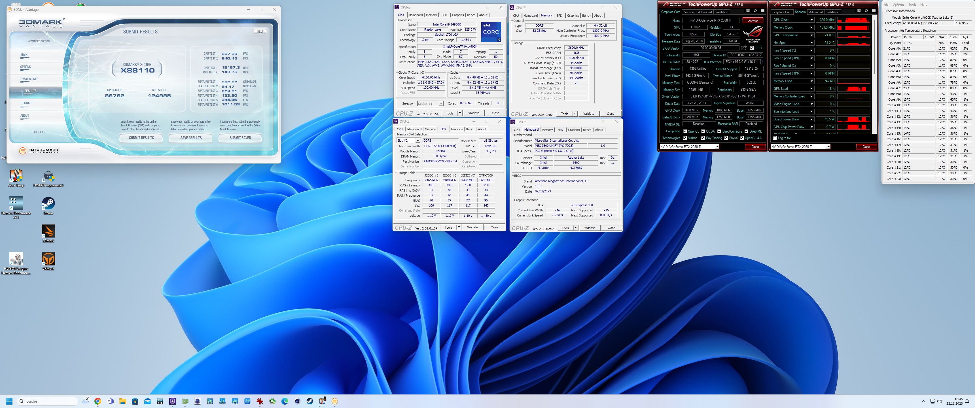Open Steam desktop shortcut
Screen dimensions: 975x408
48,206
